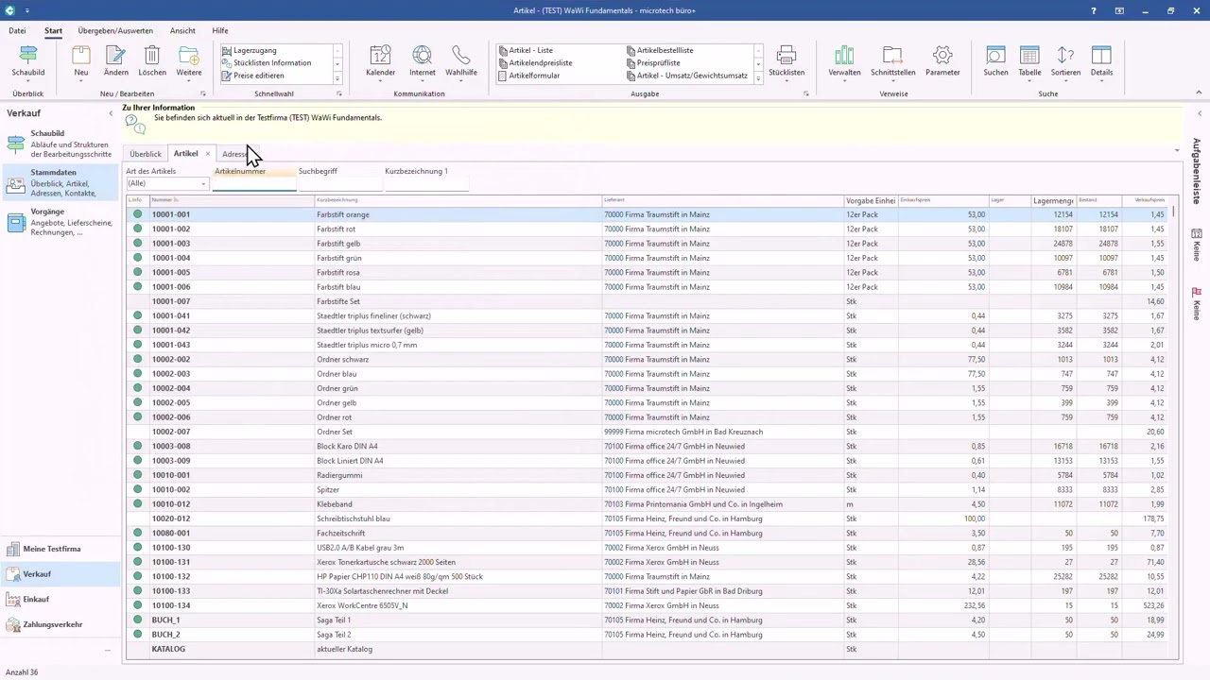Image resolution: width=1210 pixels, height=680 pixels.
Task: Select the Artikelbestellliste output
Action: (x=660, y=50)
